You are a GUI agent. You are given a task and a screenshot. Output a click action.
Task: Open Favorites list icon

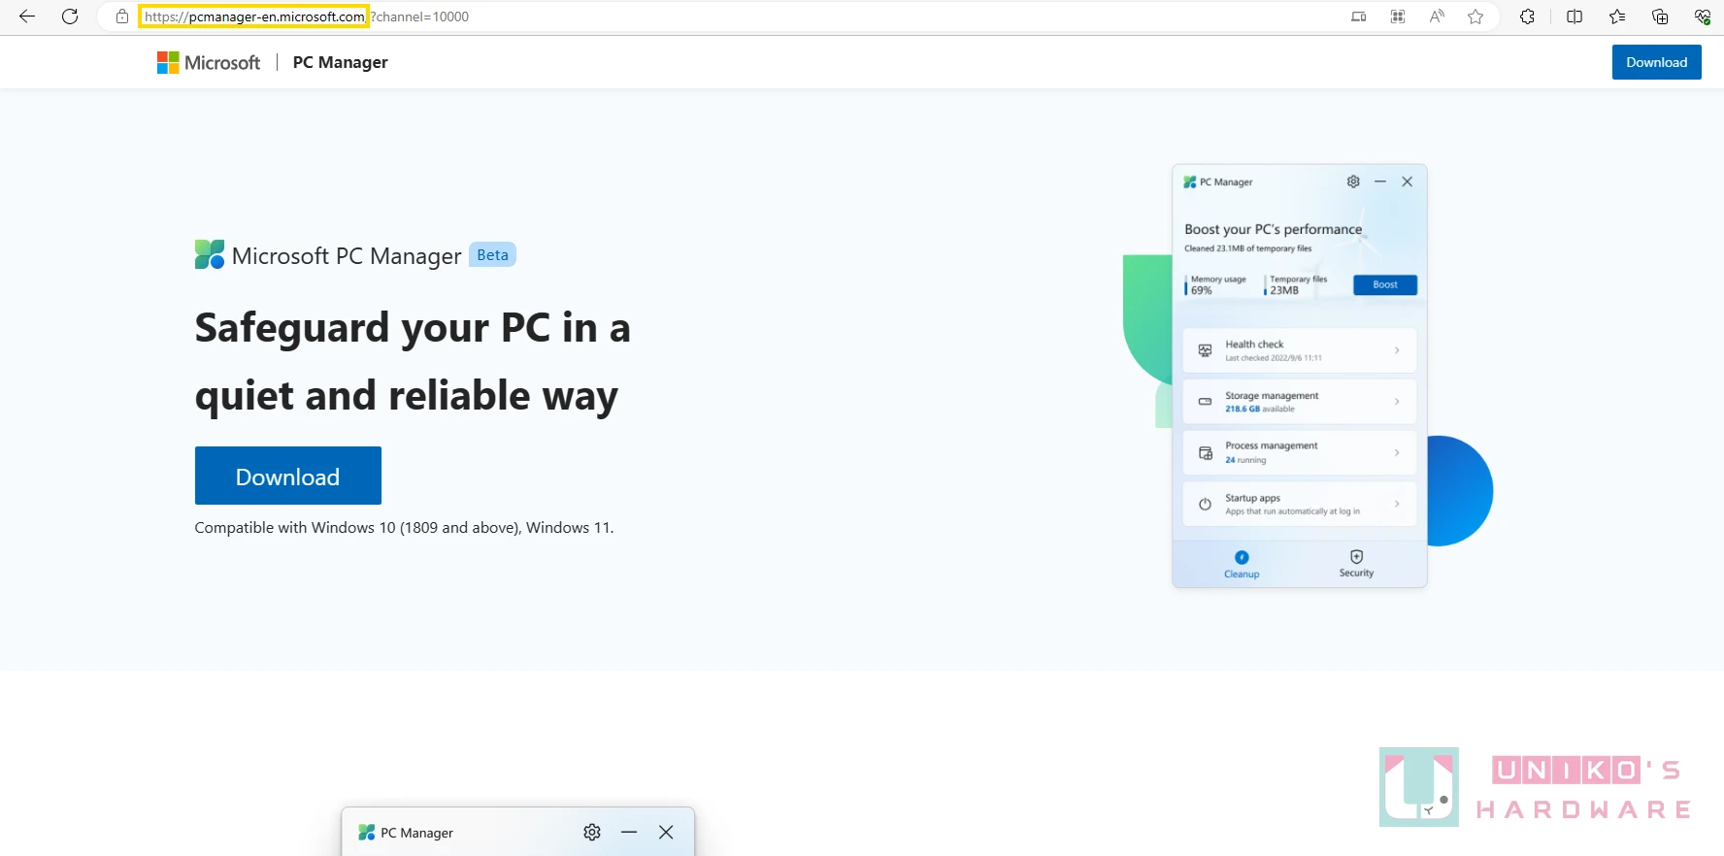(x=1617, y=16)
